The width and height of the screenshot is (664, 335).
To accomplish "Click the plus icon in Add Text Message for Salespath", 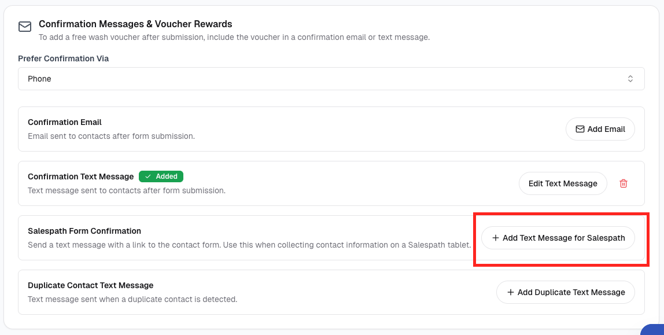I will (495, 238).
